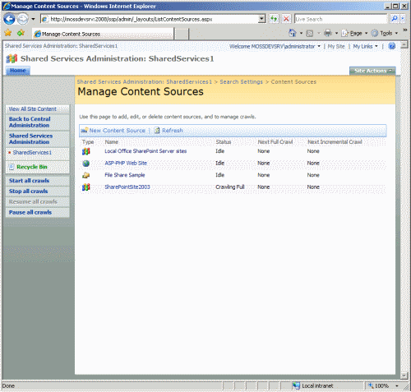The width and height of the screenshot is (411, 392).
Task: Open SharePointSite2003 content source
Action: click(x=127, y=187)
